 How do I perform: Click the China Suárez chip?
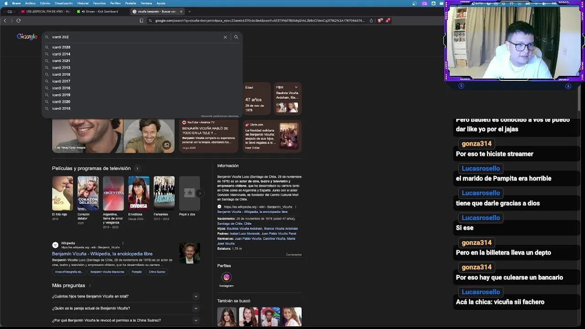(157, 272)
